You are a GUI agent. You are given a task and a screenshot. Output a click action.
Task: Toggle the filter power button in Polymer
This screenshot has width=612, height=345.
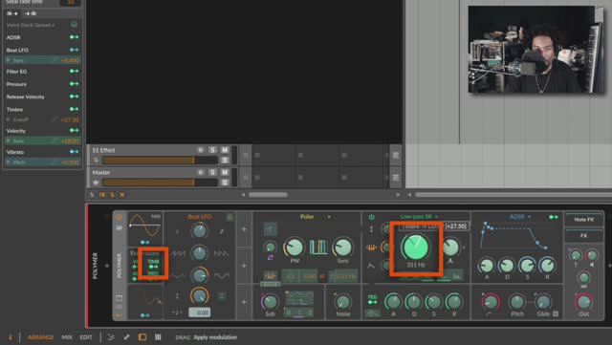tap(371, 217)
